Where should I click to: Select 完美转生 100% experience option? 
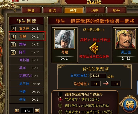60,112
